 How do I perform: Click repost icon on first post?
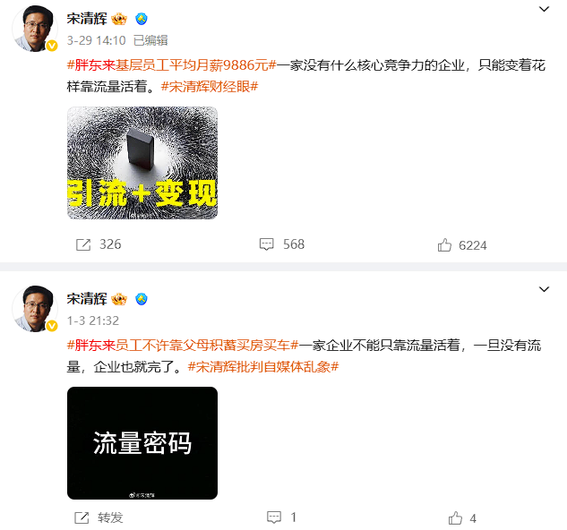pos(83,244)
